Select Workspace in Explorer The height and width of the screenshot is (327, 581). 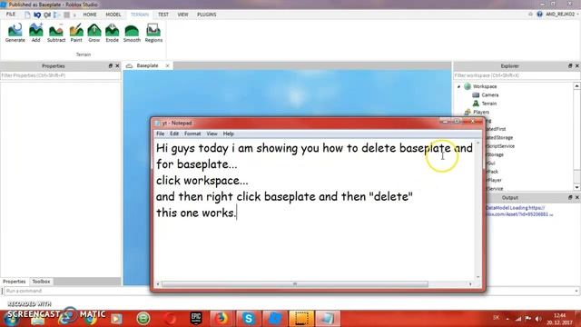485,86
